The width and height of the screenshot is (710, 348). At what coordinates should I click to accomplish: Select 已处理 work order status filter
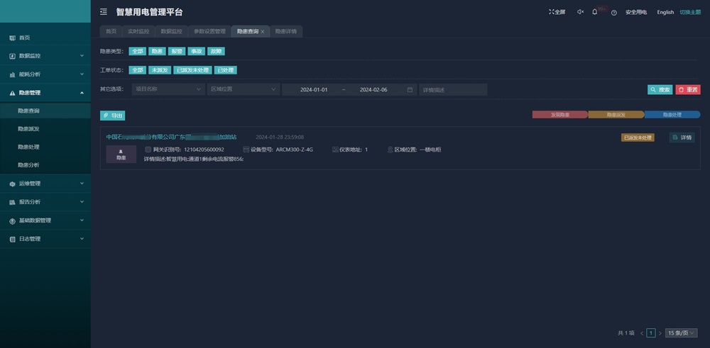point(226,70)
